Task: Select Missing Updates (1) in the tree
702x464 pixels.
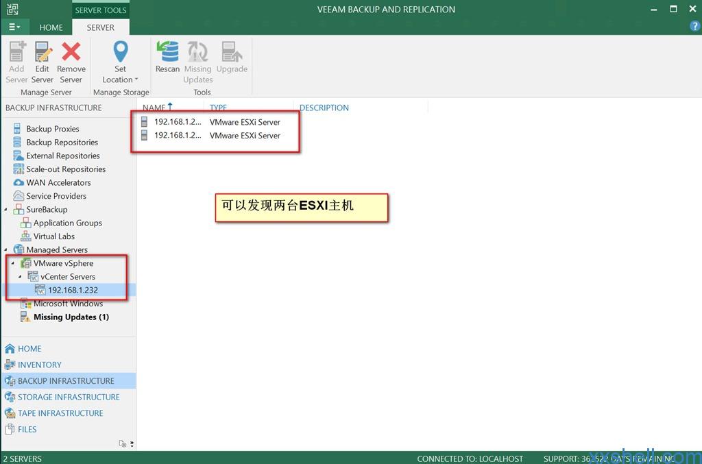Action: coord(71,317)
